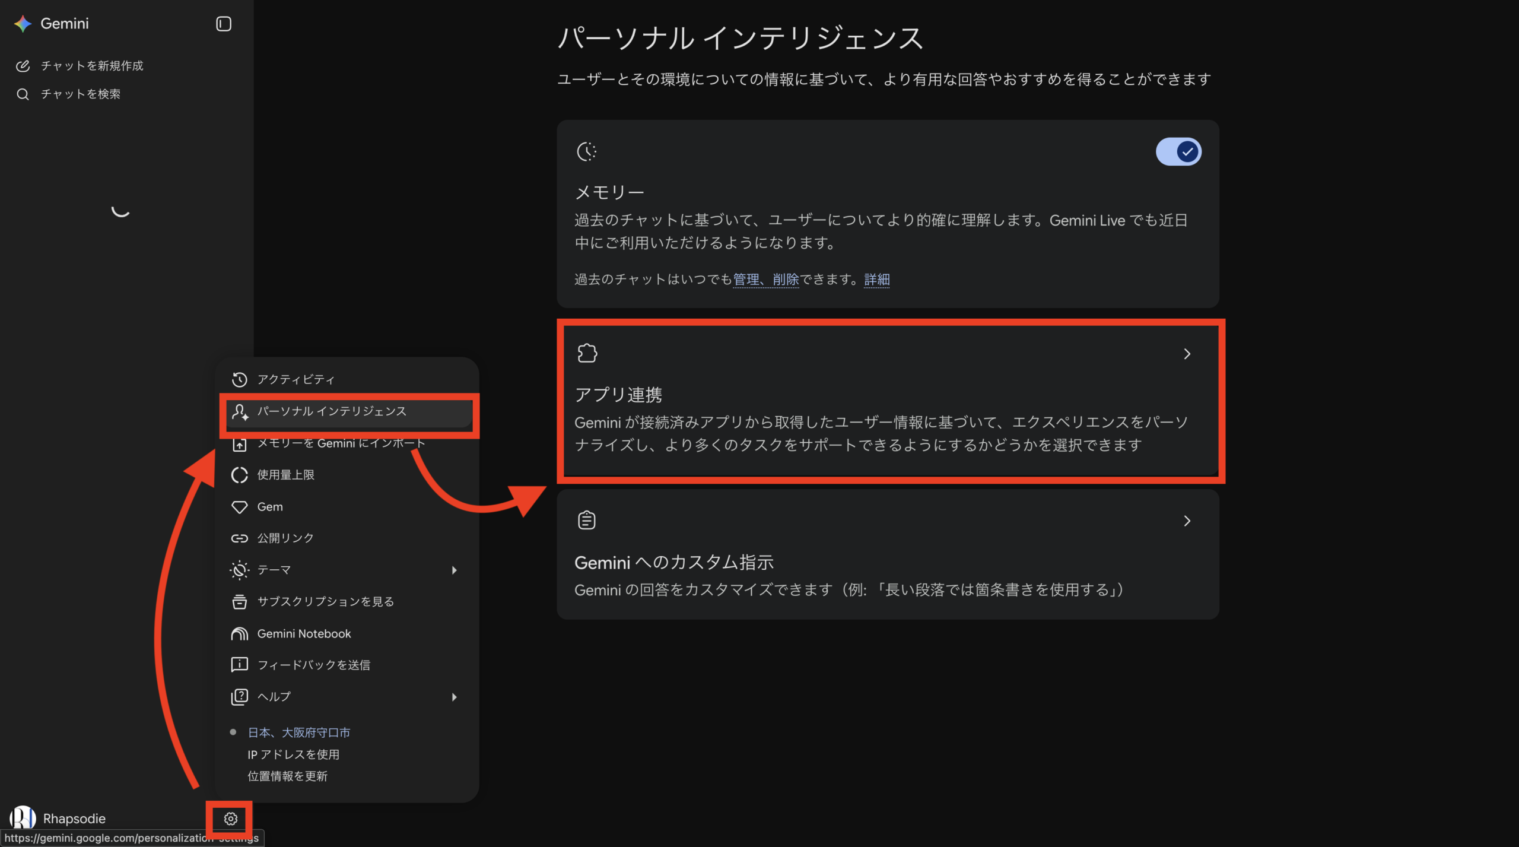Open Gemini へのカスタム指示 via its chevron
1519x847 pixels.
(x=1187, y=521)
